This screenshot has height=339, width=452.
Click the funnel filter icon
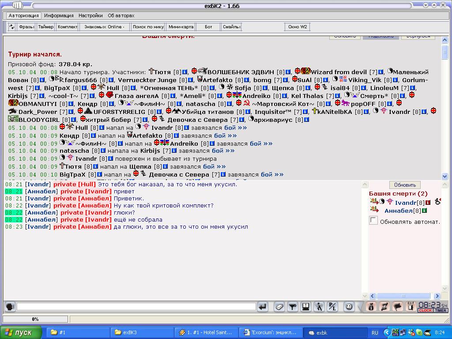[x=292, y=307]
